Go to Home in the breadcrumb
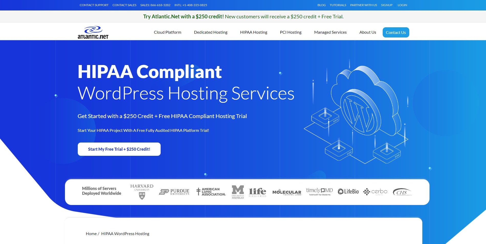486x244 pixels. point(91,234)
